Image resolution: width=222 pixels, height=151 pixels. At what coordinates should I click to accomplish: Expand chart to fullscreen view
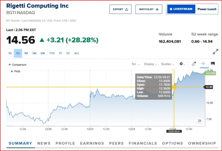pos(215,52)
